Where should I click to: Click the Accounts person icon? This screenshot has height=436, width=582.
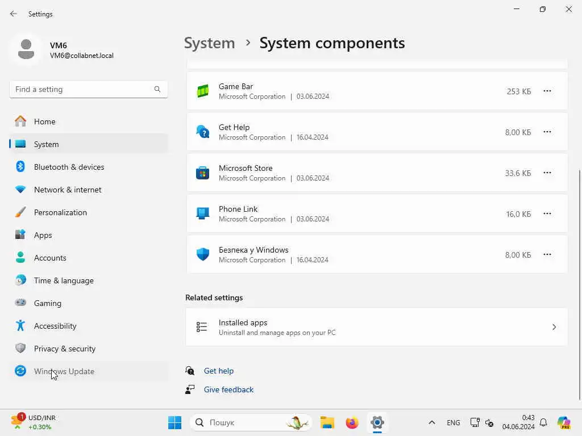(x=20, y=257)
